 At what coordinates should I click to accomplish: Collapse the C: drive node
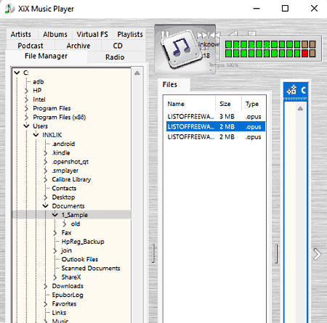(17, 73)
